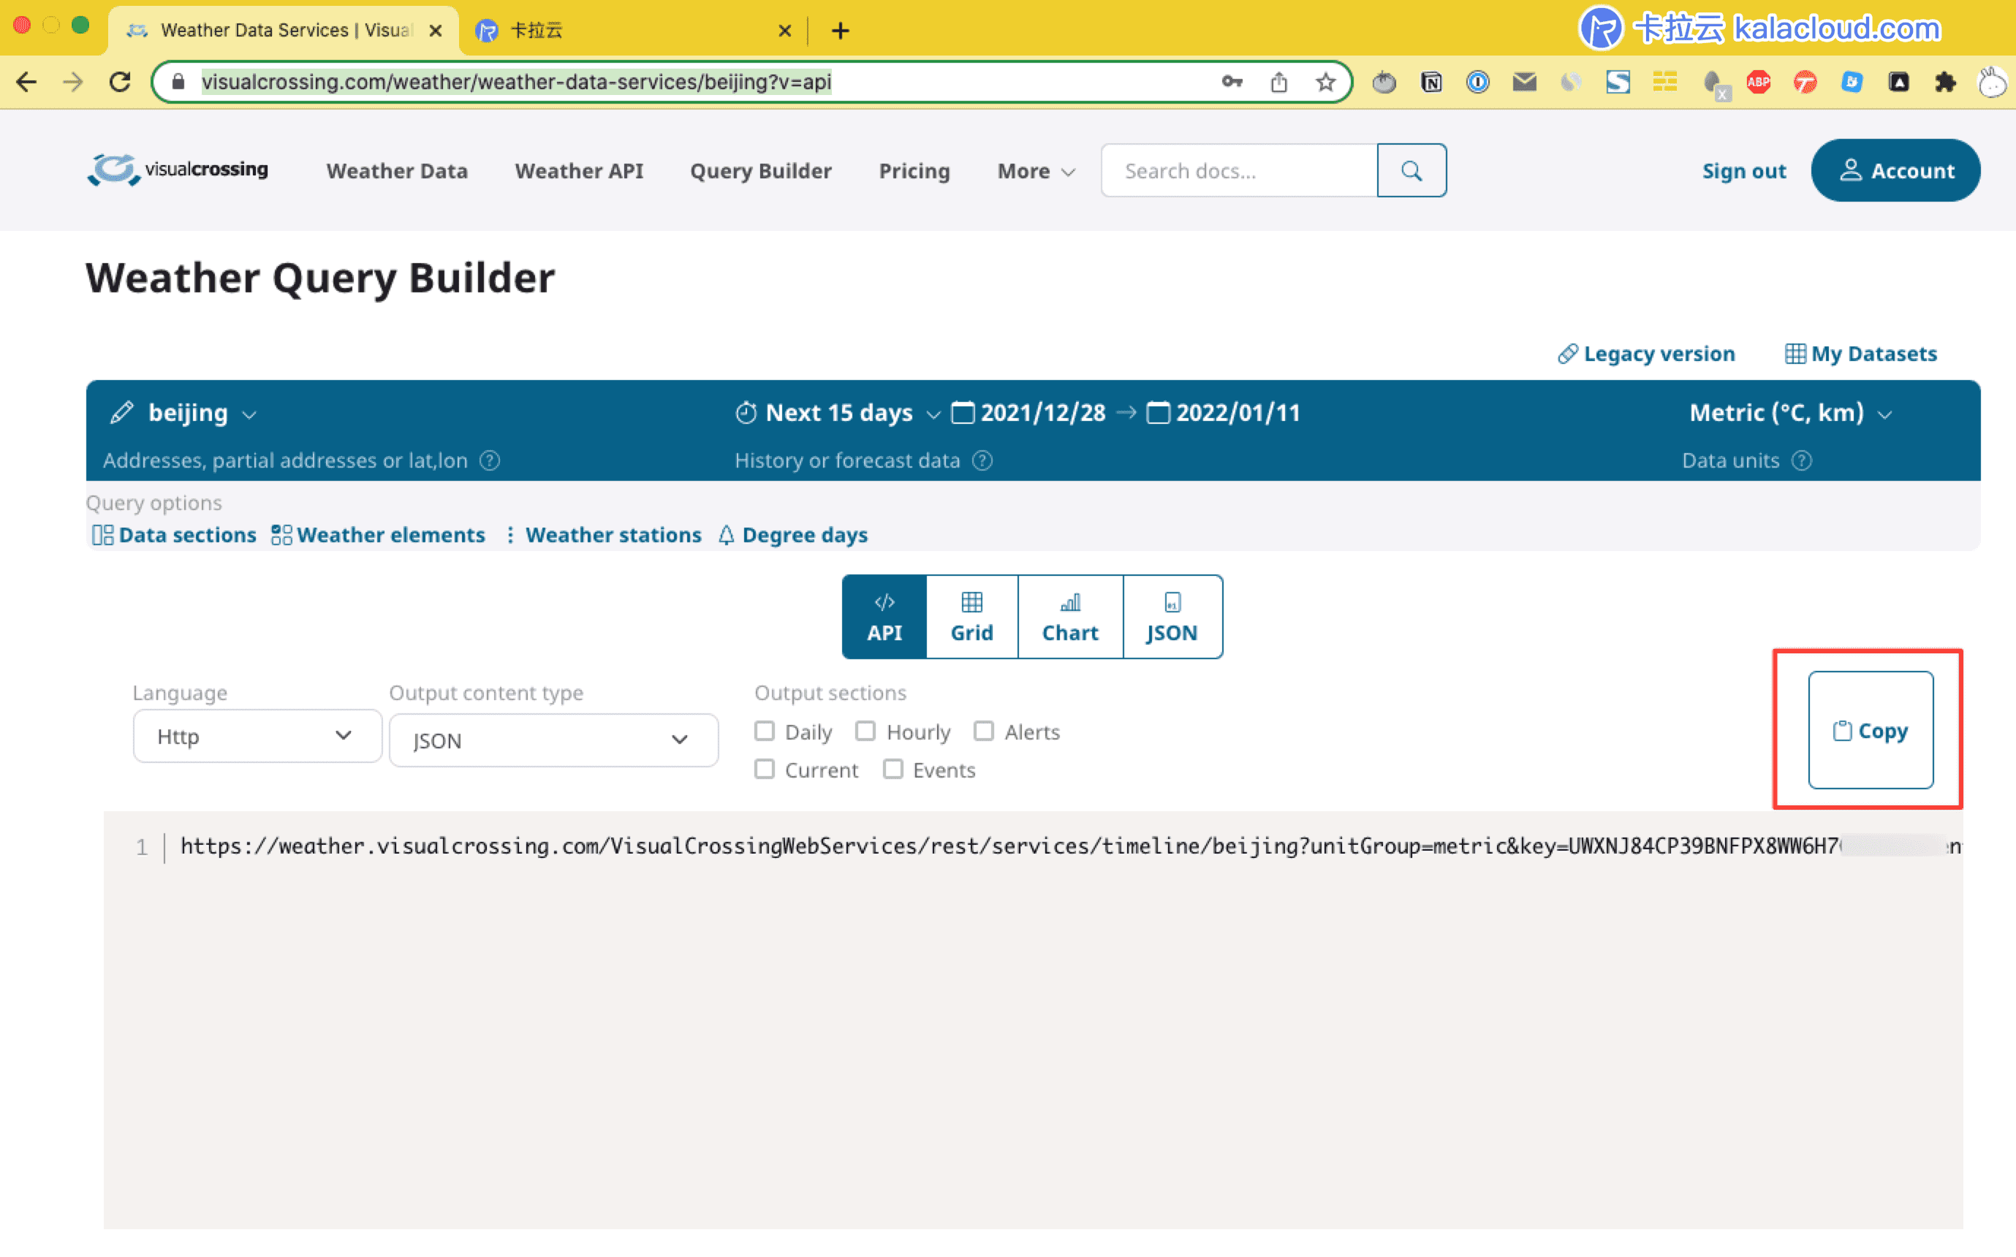Click the pencil edit icon beside beijing

(121, 412)
